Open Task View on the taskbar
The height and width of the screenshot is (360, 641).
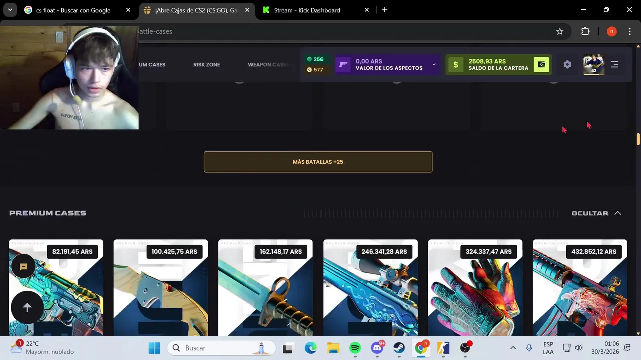(x=287, y=348)
